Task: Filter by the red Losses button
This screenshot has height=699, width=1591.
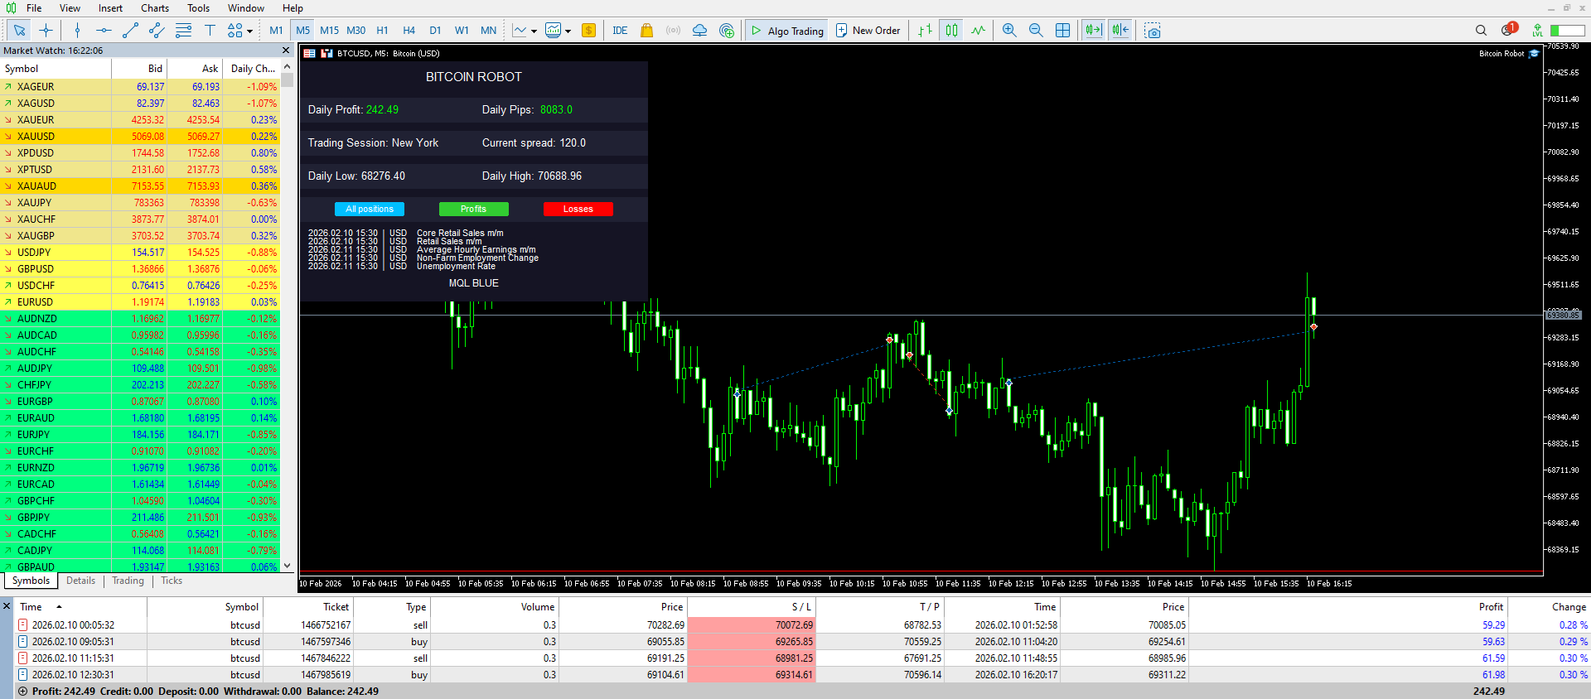Action: click(578, 209)
